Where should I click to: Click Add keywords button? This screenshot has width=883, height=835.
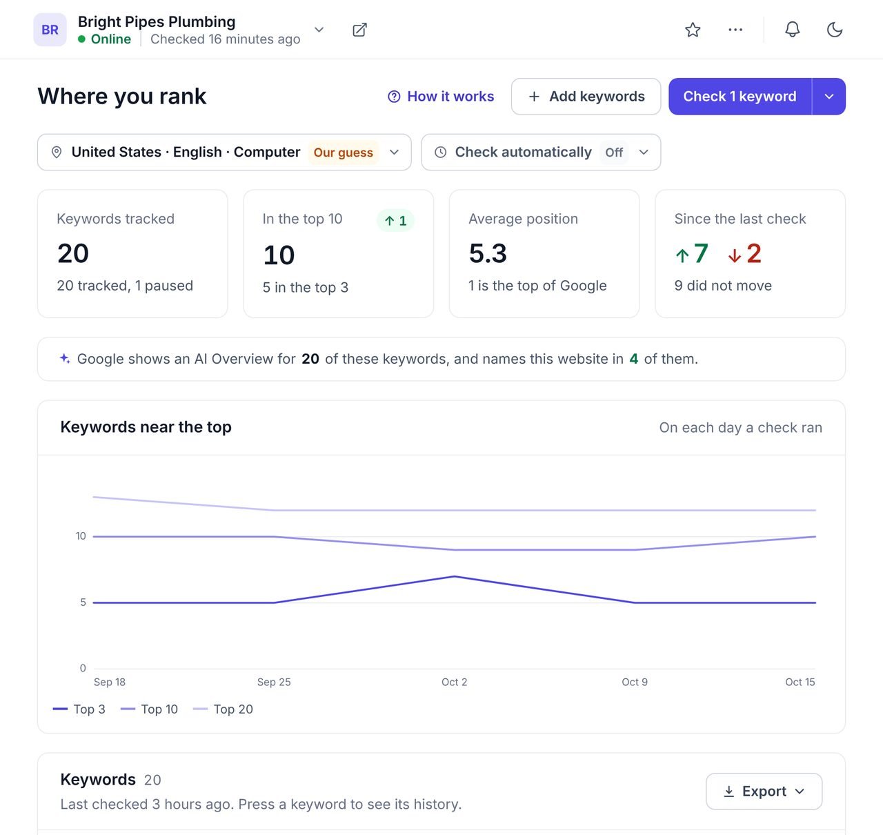point(586,97)
